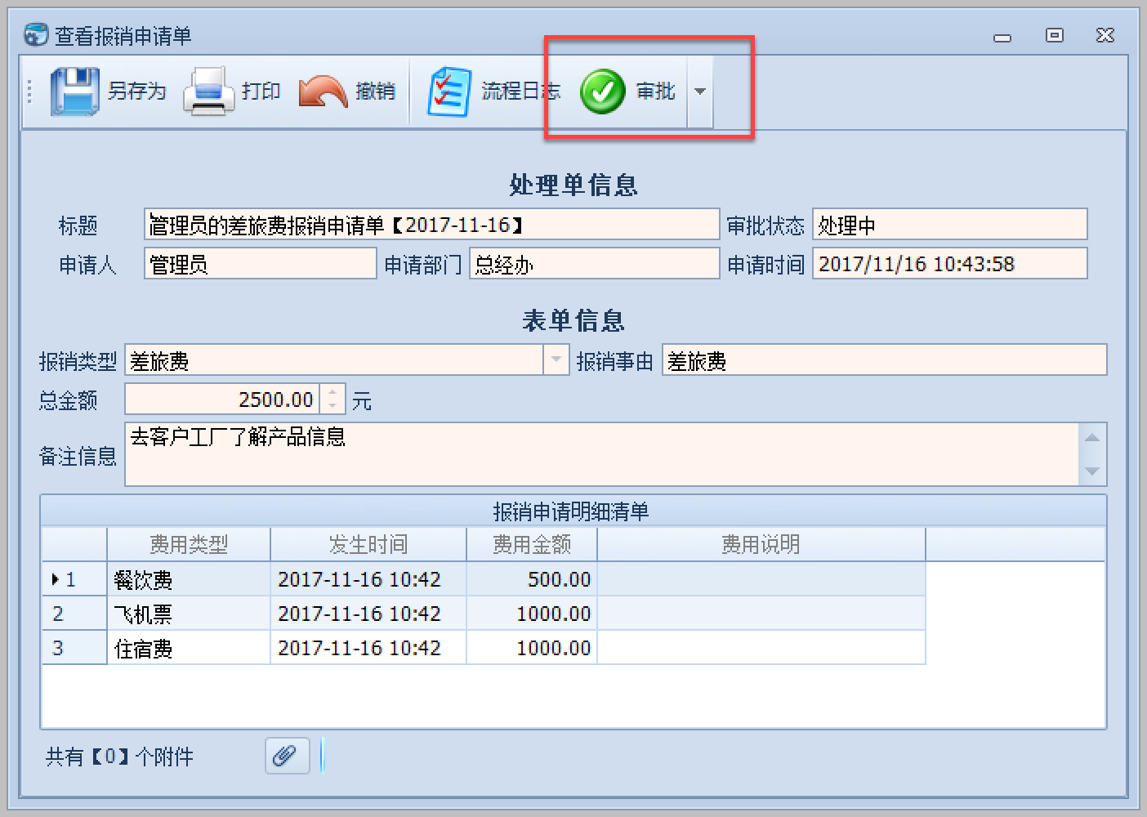Click the Print (打印) printer icon
The height and width of the screenshot is (817, 1147).
click(x=208, y=92)
